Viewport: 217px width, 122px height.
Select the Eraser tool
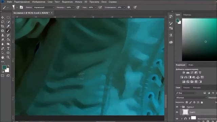(2, 40)
